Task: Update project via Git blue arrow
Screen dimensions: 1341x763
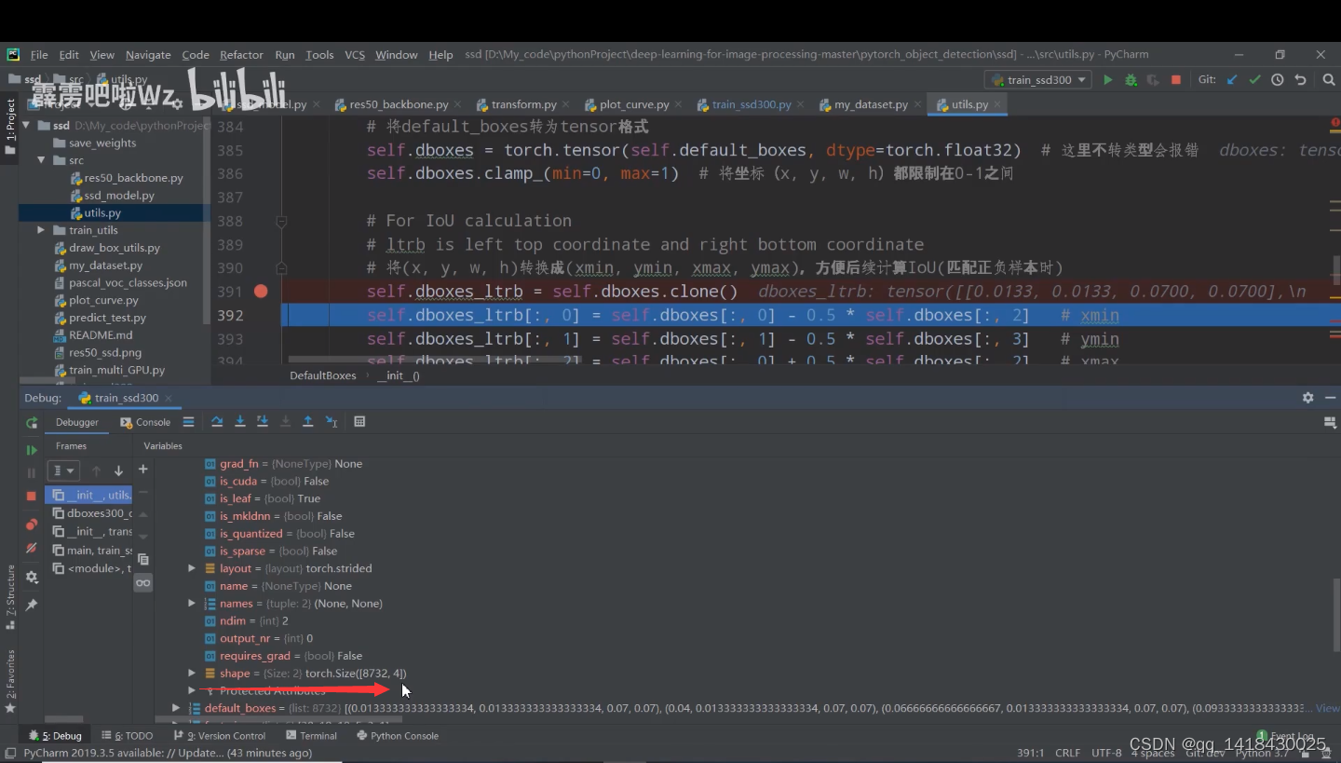Action: (x=1233, y=80)
